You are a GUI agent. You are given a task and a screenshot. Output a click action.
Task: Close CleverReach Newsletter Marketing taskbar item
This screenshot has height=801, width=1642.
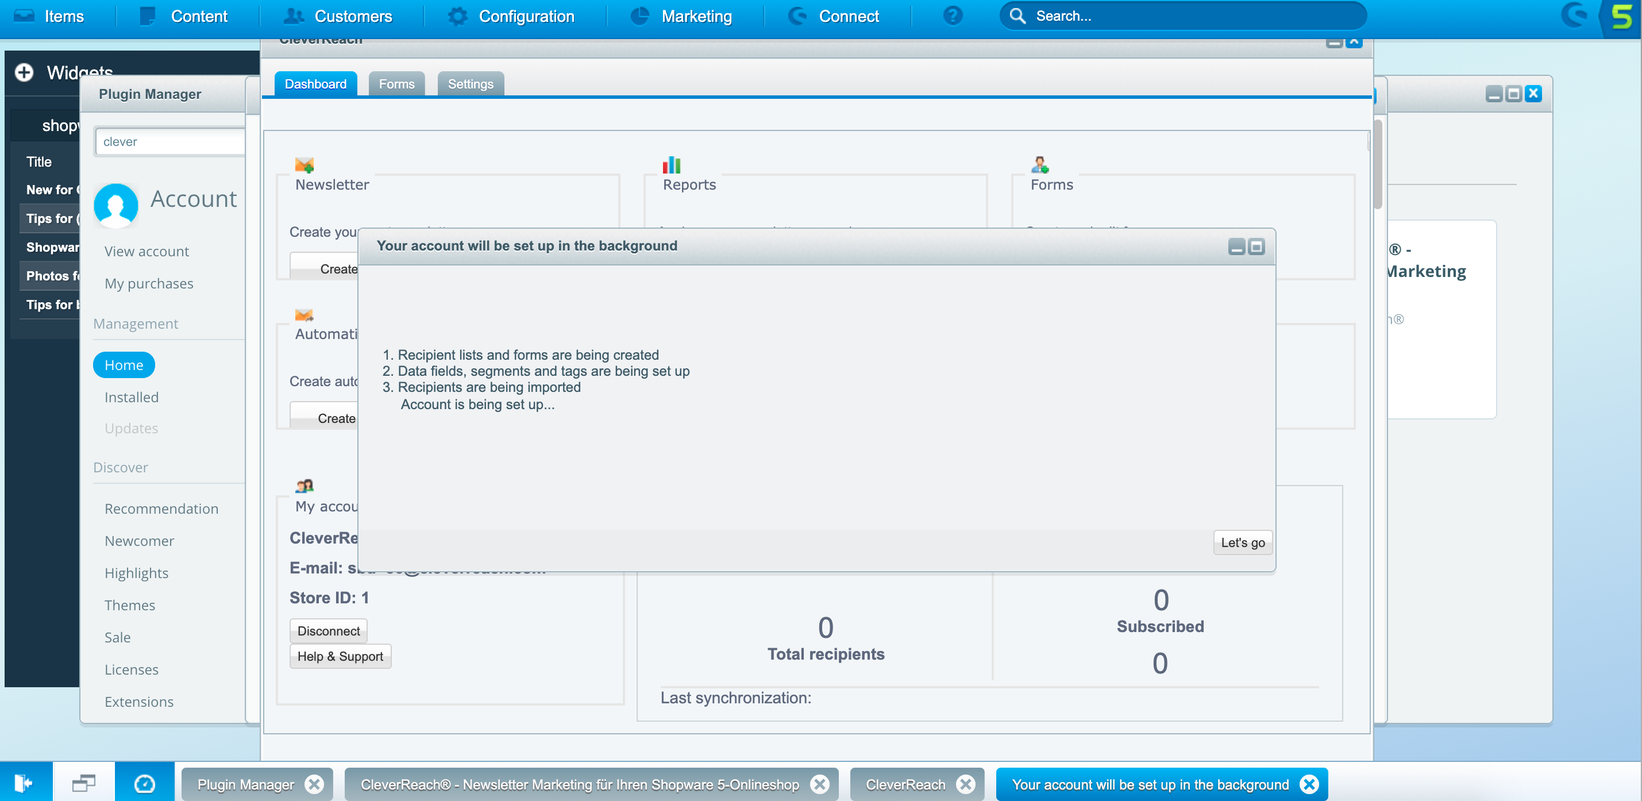(820, 784)
